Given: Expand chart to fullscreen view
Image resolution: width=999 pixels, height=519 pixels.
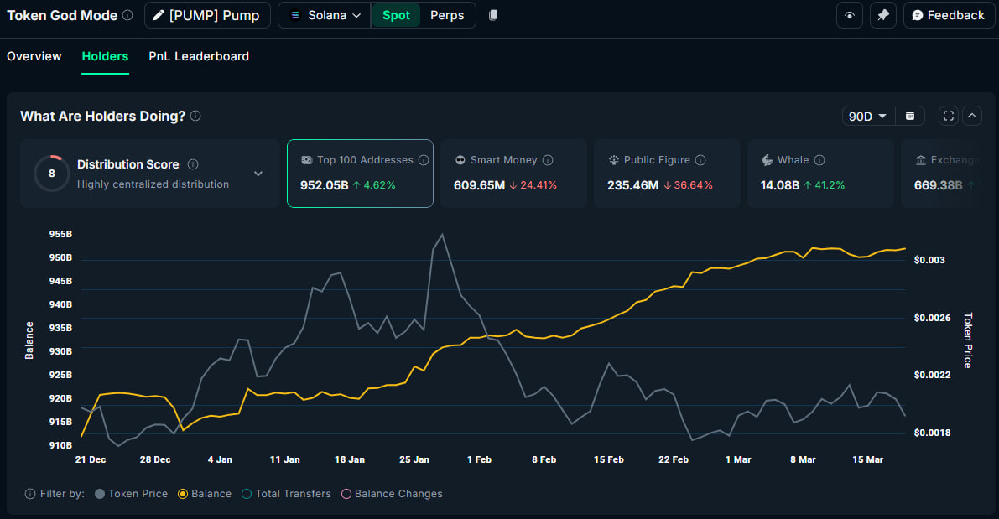Looking at the screenshot, I should pyautogui.click(x=949, y=116).
